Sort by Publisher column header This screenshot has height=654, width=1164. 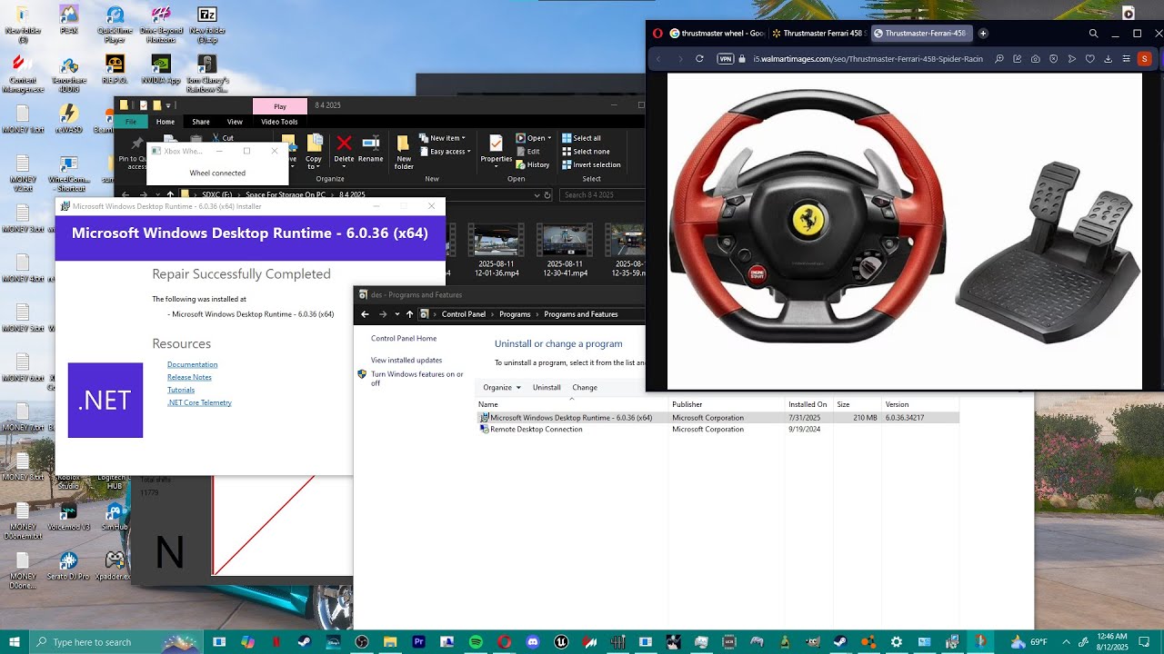point(727,404)
